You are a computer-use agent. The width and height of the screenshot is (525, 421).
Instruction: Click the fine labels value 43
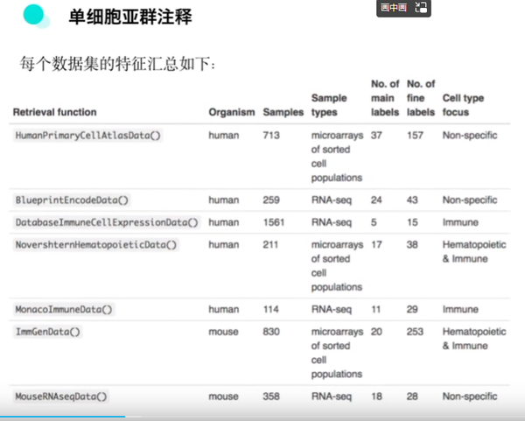point(412,200)
